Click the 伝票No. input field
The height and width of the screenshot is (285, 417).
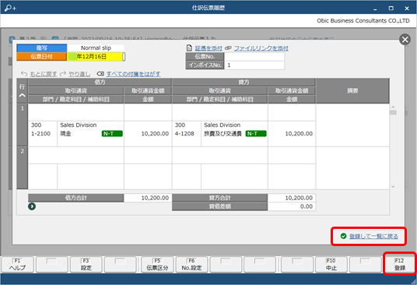(254, 56)
